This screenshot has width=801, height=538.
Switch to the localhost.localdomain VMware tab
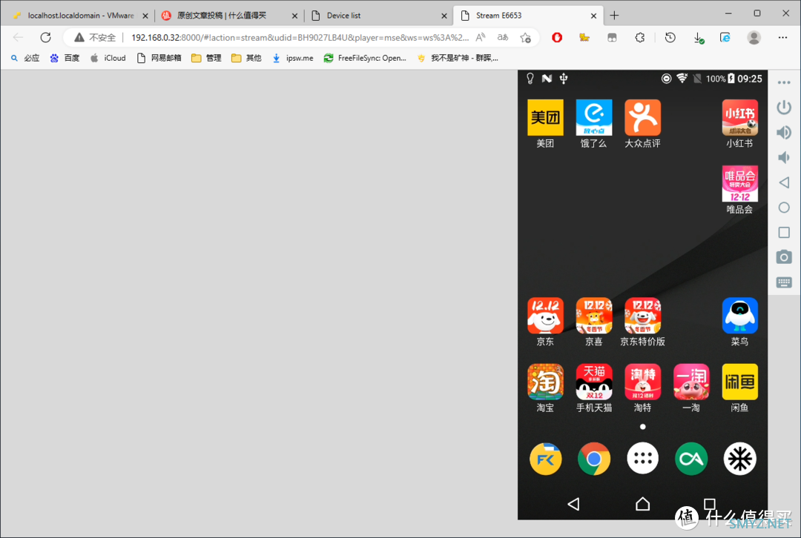click(80, 16)
